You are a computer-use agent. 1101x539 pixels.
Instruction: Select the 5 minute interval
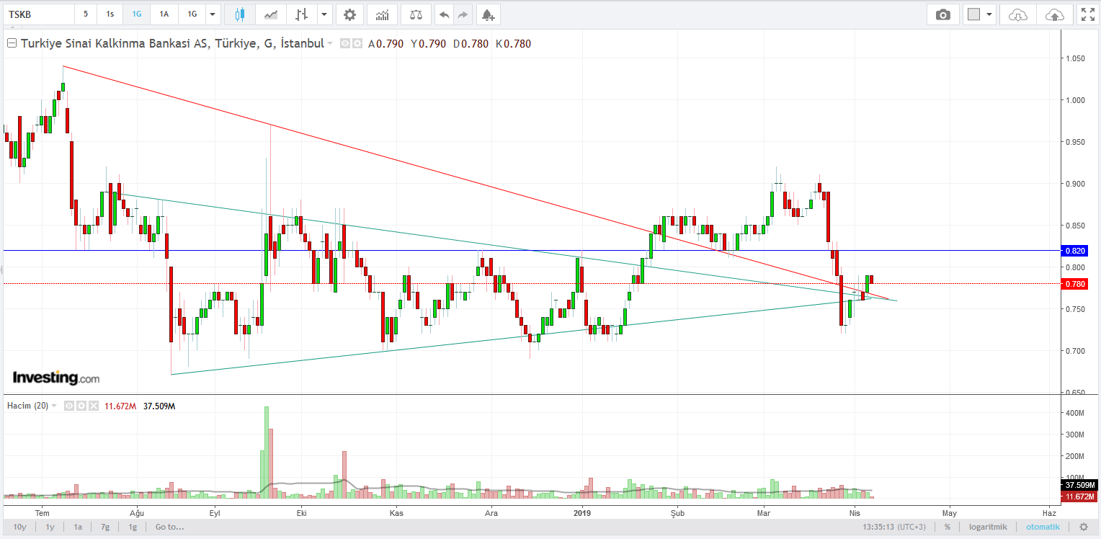pyautogui.click(x=86, y=14)
